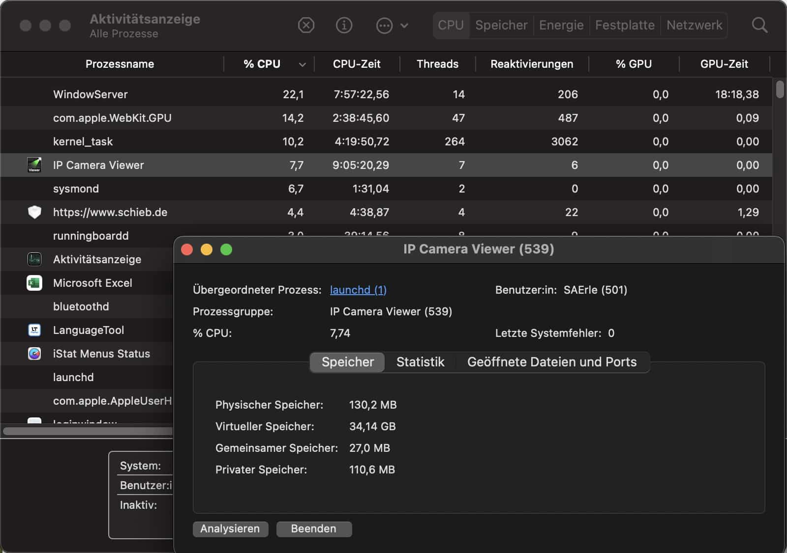Switch to the CPU tab
Viewport: 787px width, 553px height.
coord(451,25)
